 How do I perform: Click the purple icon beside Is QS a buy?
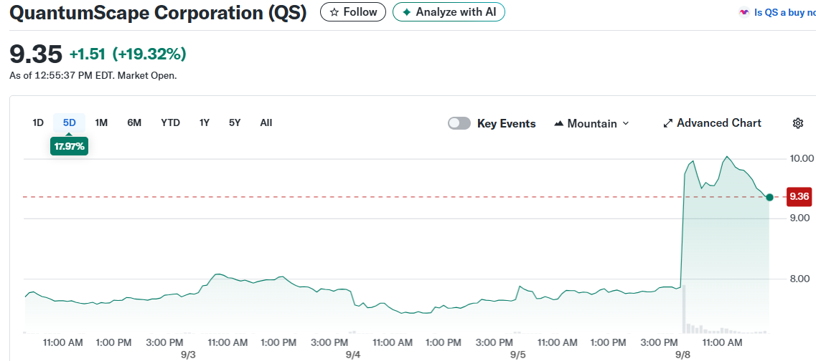tap(744, 12)
